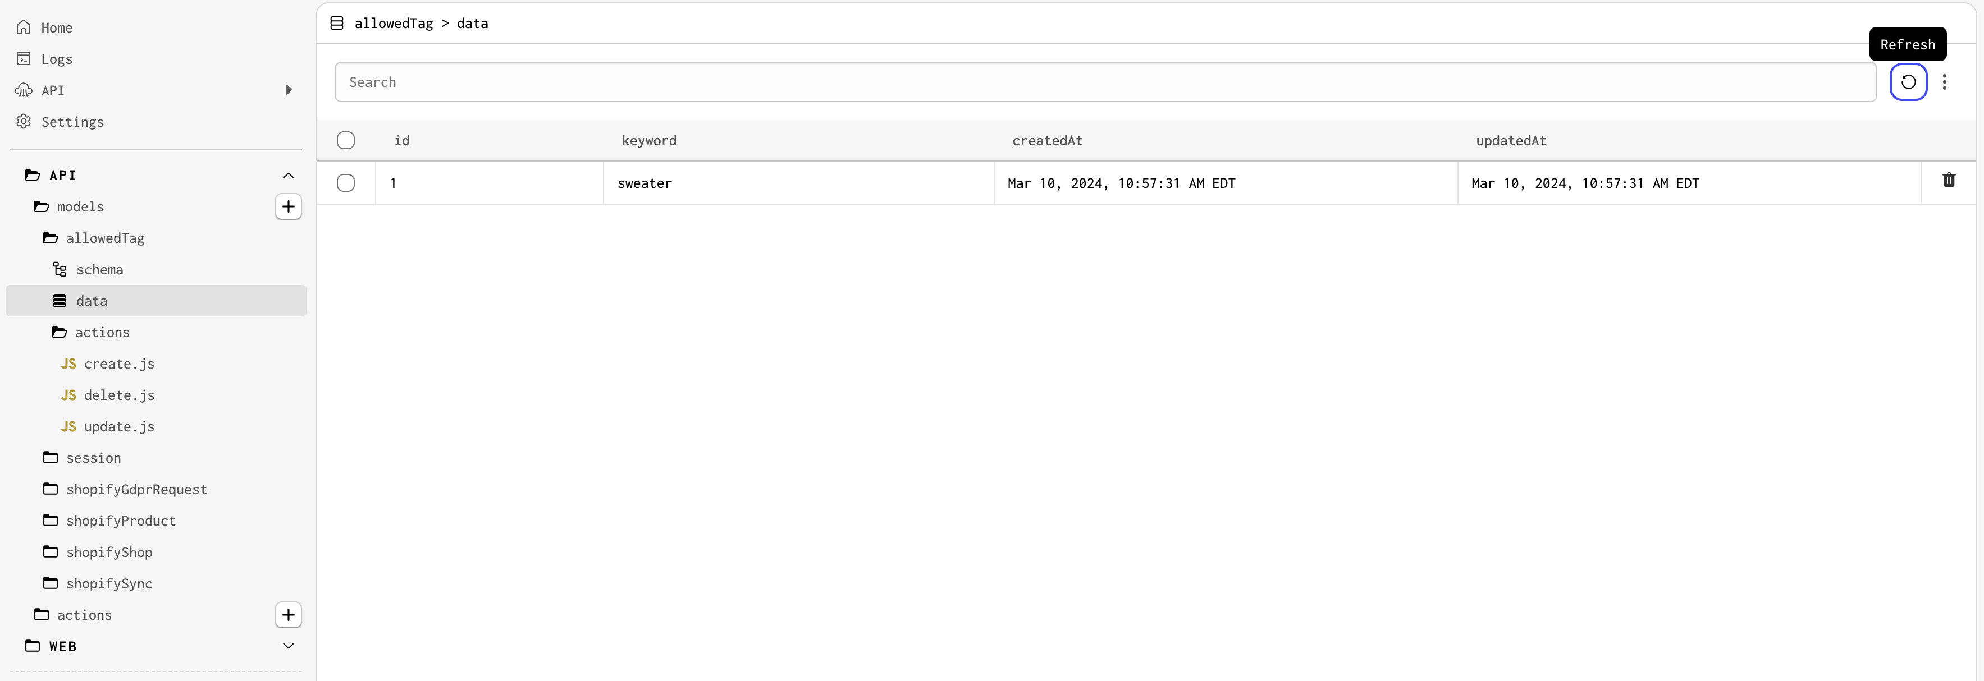Collapse the API section chevron
Image resolution: width=1984 pixels, height=681 pixels.
288,176
